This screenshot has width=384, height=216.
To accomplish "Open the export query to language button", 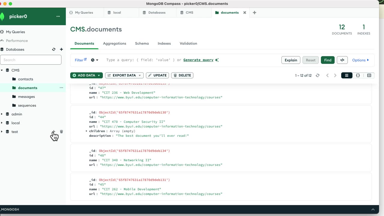I will point(342,60).
